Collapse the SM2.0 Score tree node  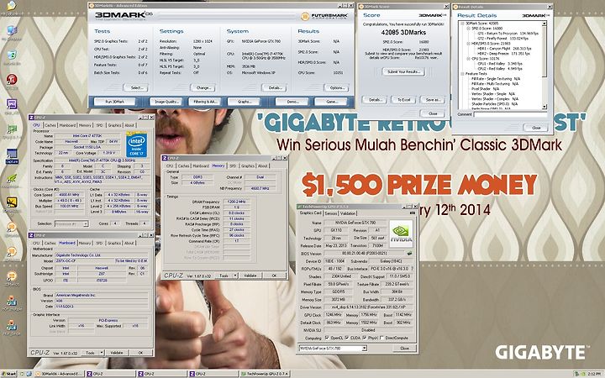pos(468,29)
